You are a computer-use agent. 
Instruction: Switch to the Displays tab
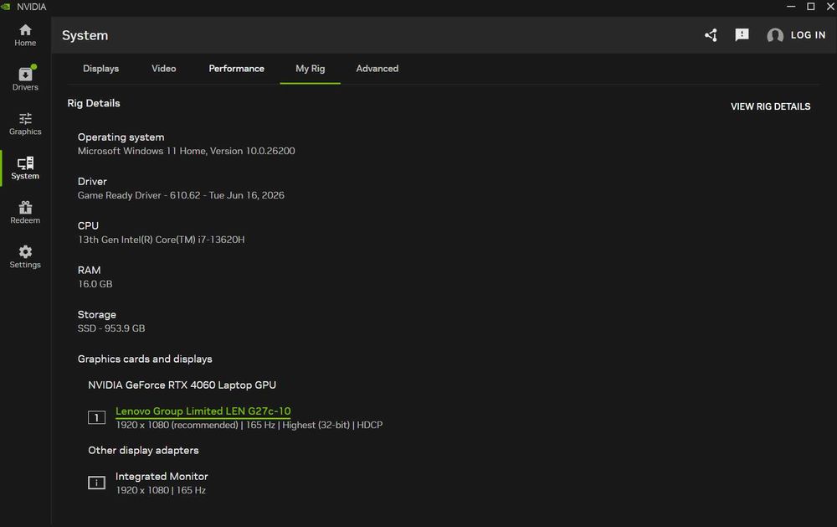(101, 69)
